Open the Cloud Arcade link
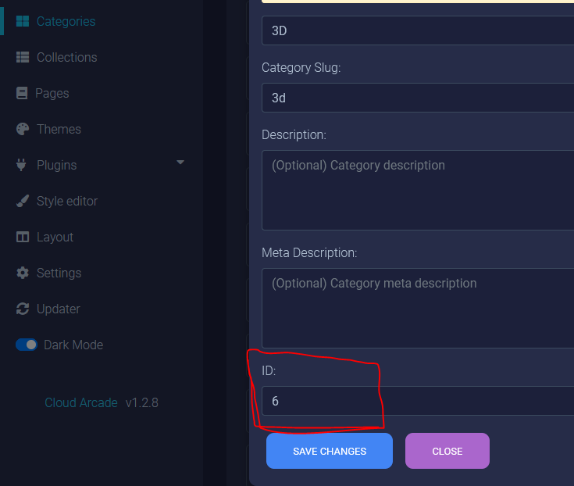 (x=81, y=402)
